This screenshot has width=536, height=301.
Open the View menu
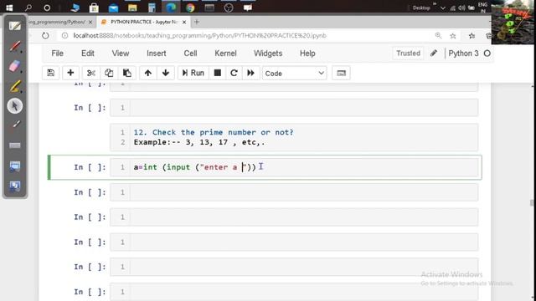click(121, 54)
